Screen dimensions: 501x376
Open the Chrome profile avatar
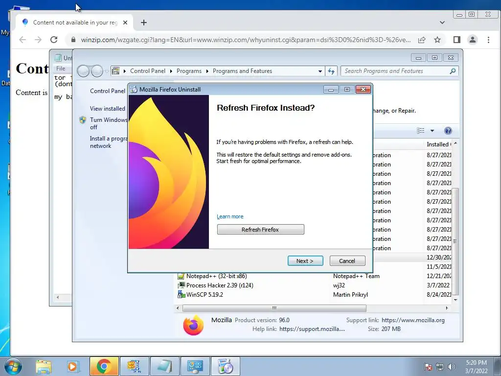[472, 40]
